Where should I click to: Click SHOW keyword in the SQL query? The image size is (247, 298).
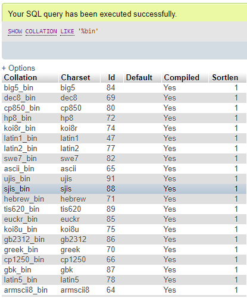[15, 32]
